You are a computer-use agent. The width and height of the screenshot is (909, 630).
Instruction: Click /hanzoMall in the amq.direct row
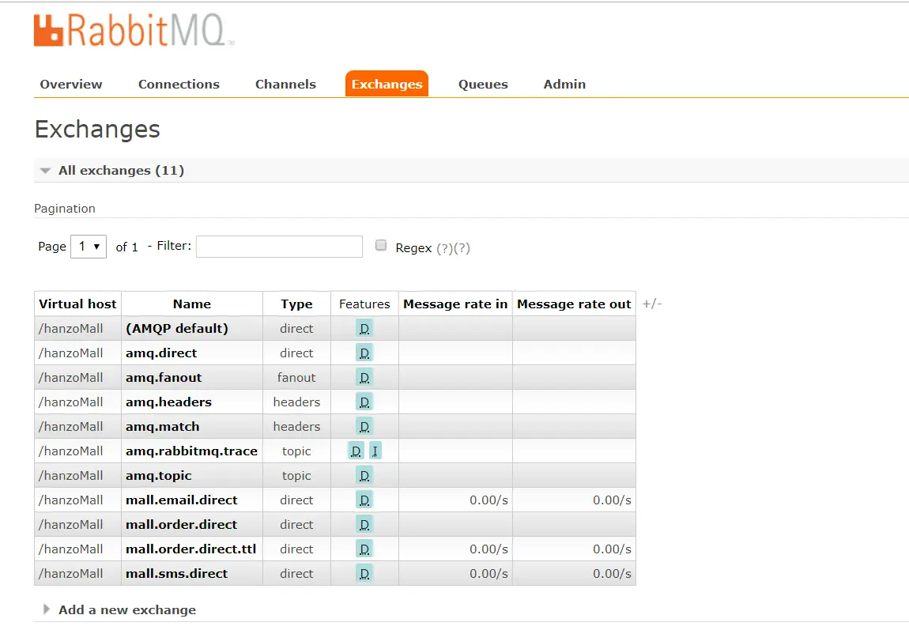point(70,353)
